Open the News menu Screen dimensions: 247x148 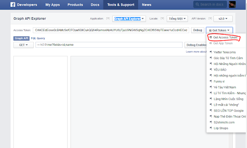(147, 5)
